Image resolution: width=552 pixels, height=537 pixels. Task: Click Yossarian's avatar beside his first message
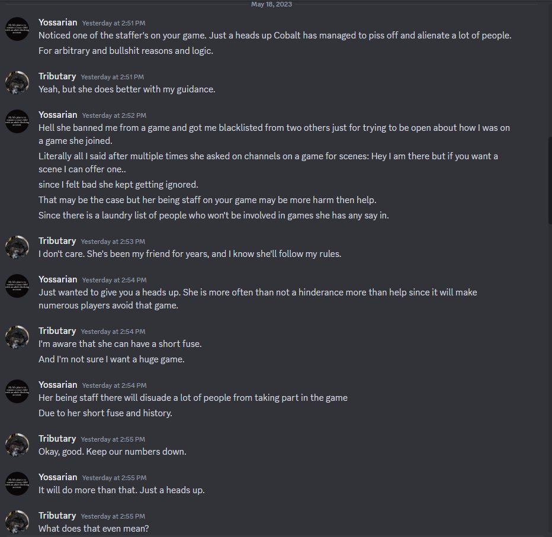coord(17,28)
